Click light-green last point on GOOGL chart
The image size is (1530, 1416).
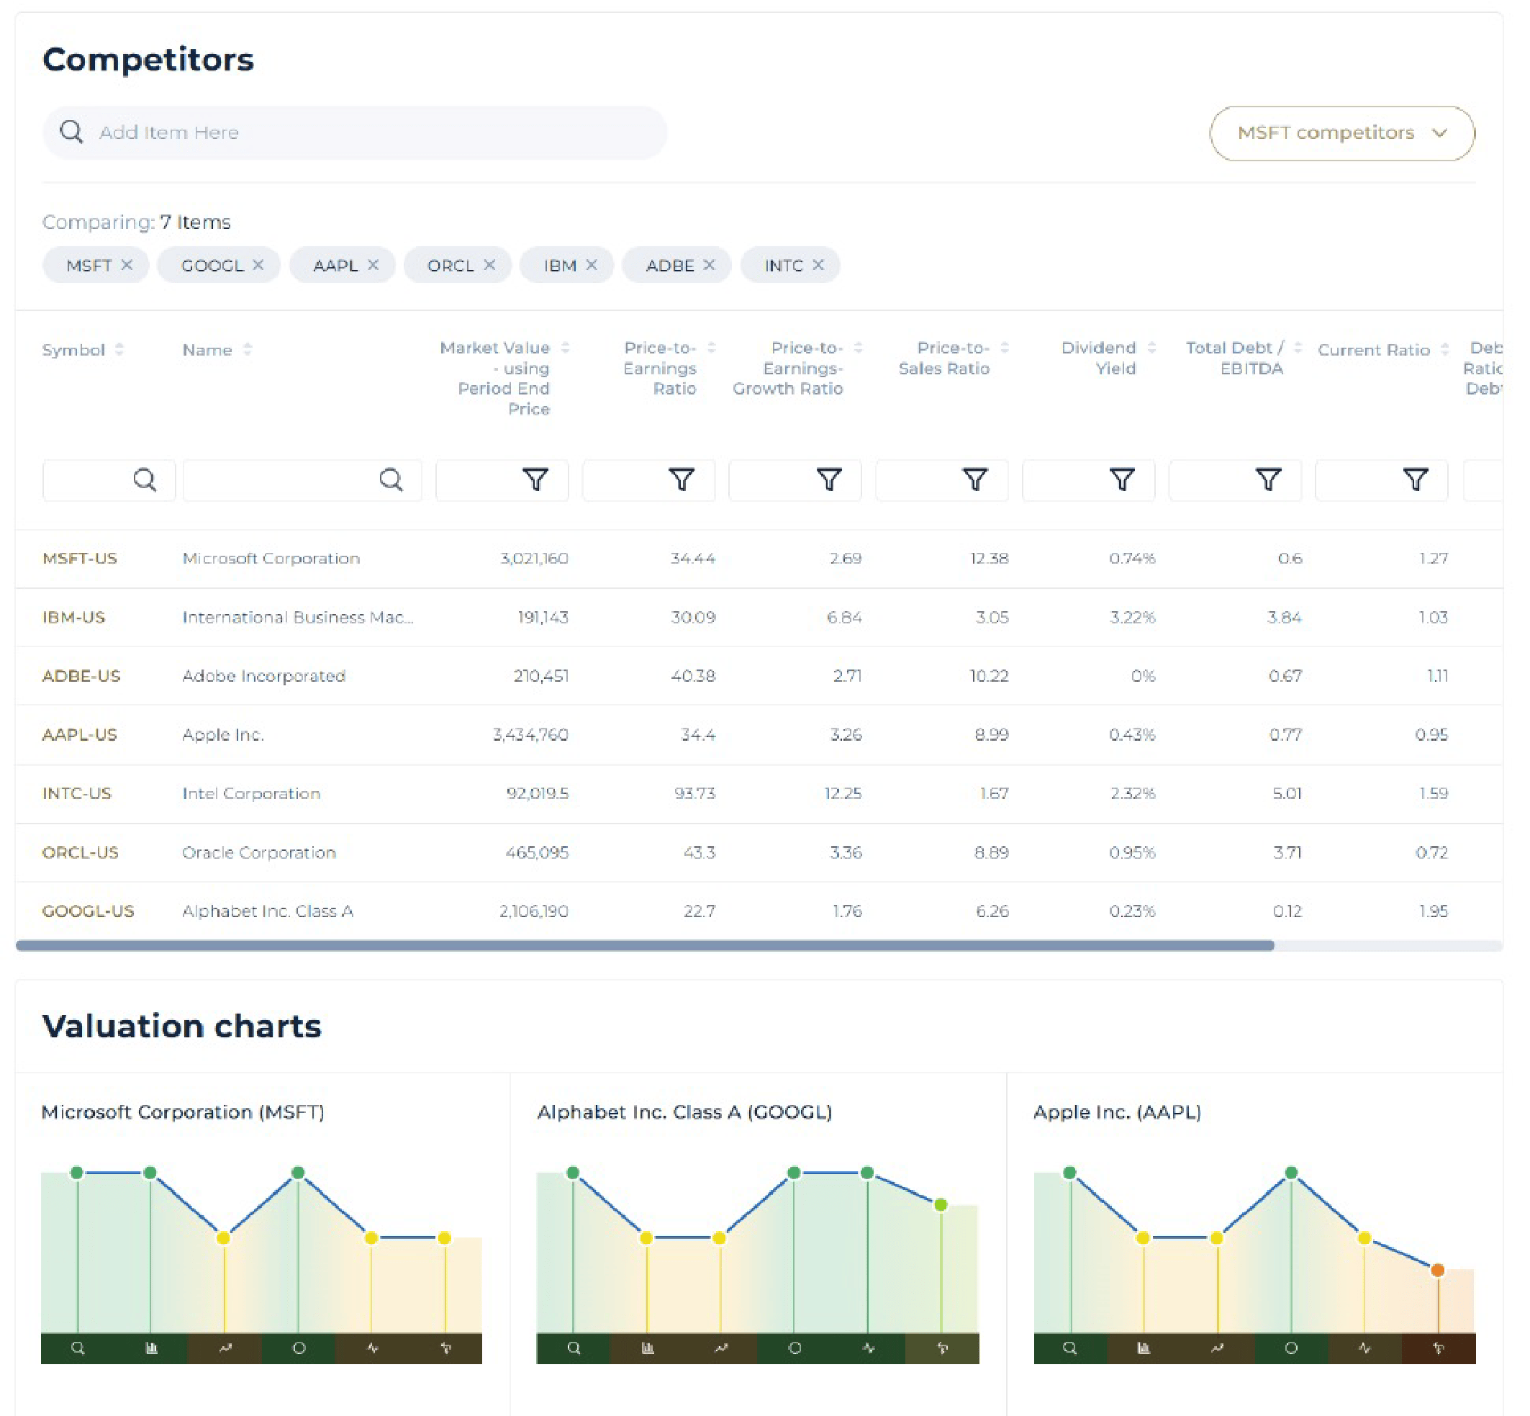click(x=941, y=1205)
